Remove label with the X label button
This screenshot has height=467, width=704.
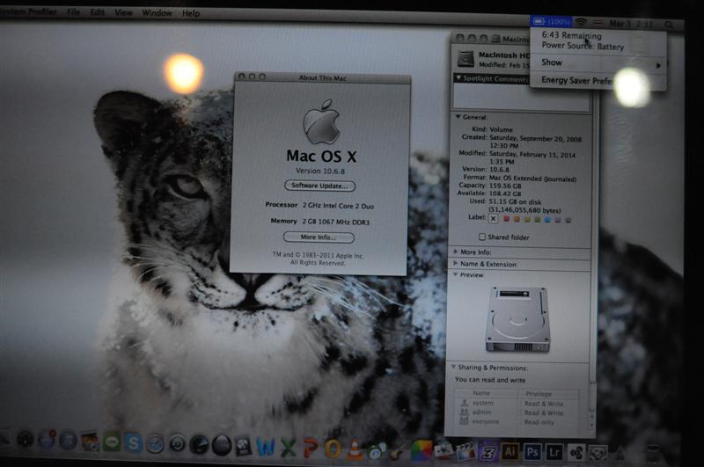493,218
